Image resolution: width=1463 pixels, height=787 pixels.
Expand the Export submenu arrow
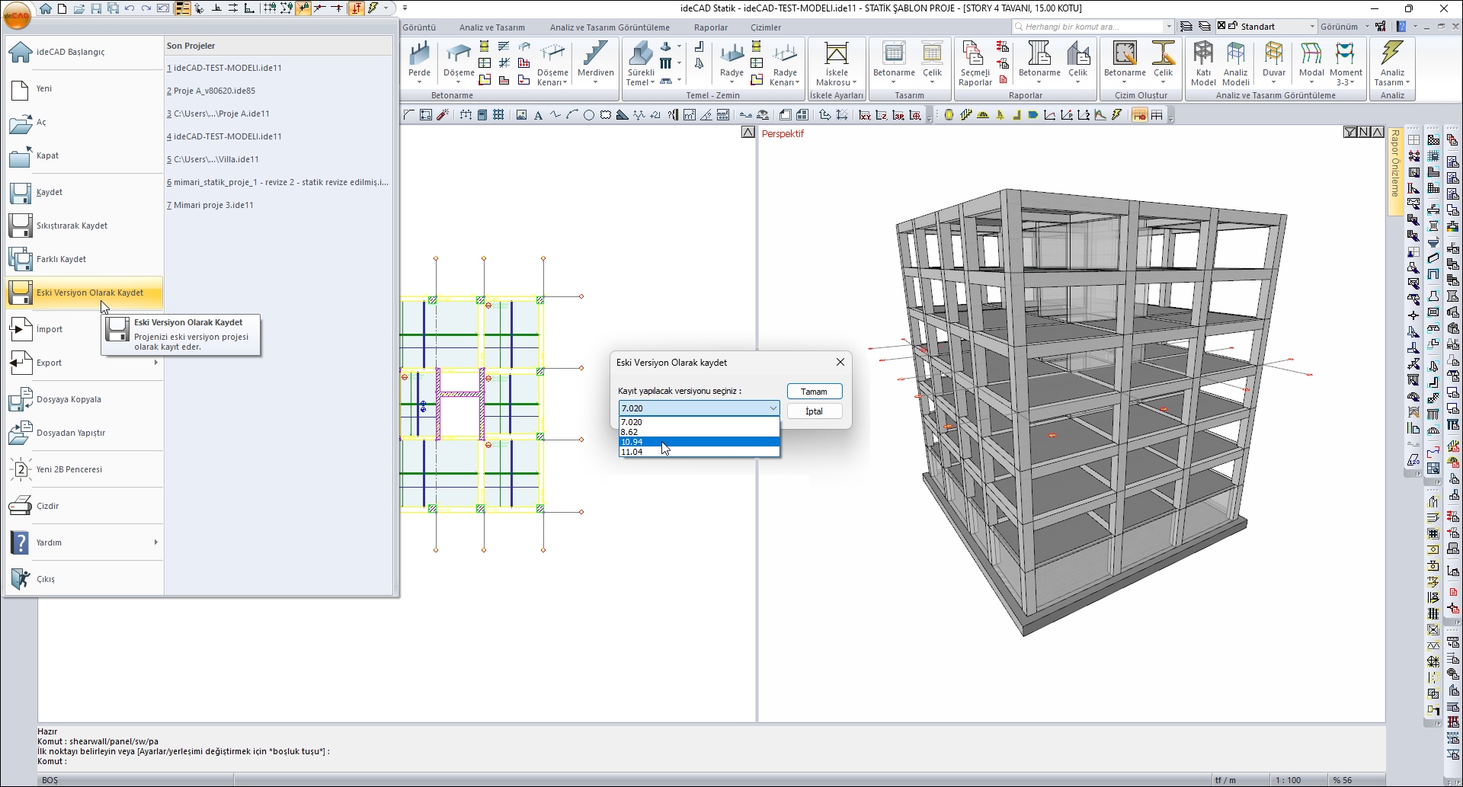coord(155,363)
